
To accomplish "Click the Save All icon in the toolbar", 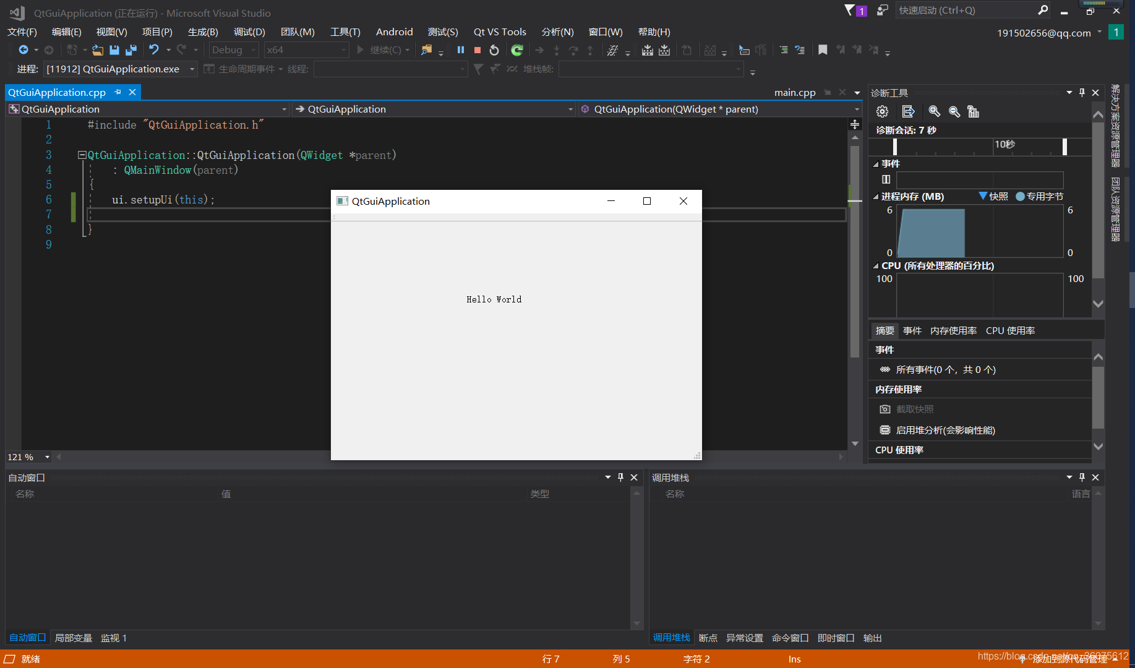I will coord(131,50).
